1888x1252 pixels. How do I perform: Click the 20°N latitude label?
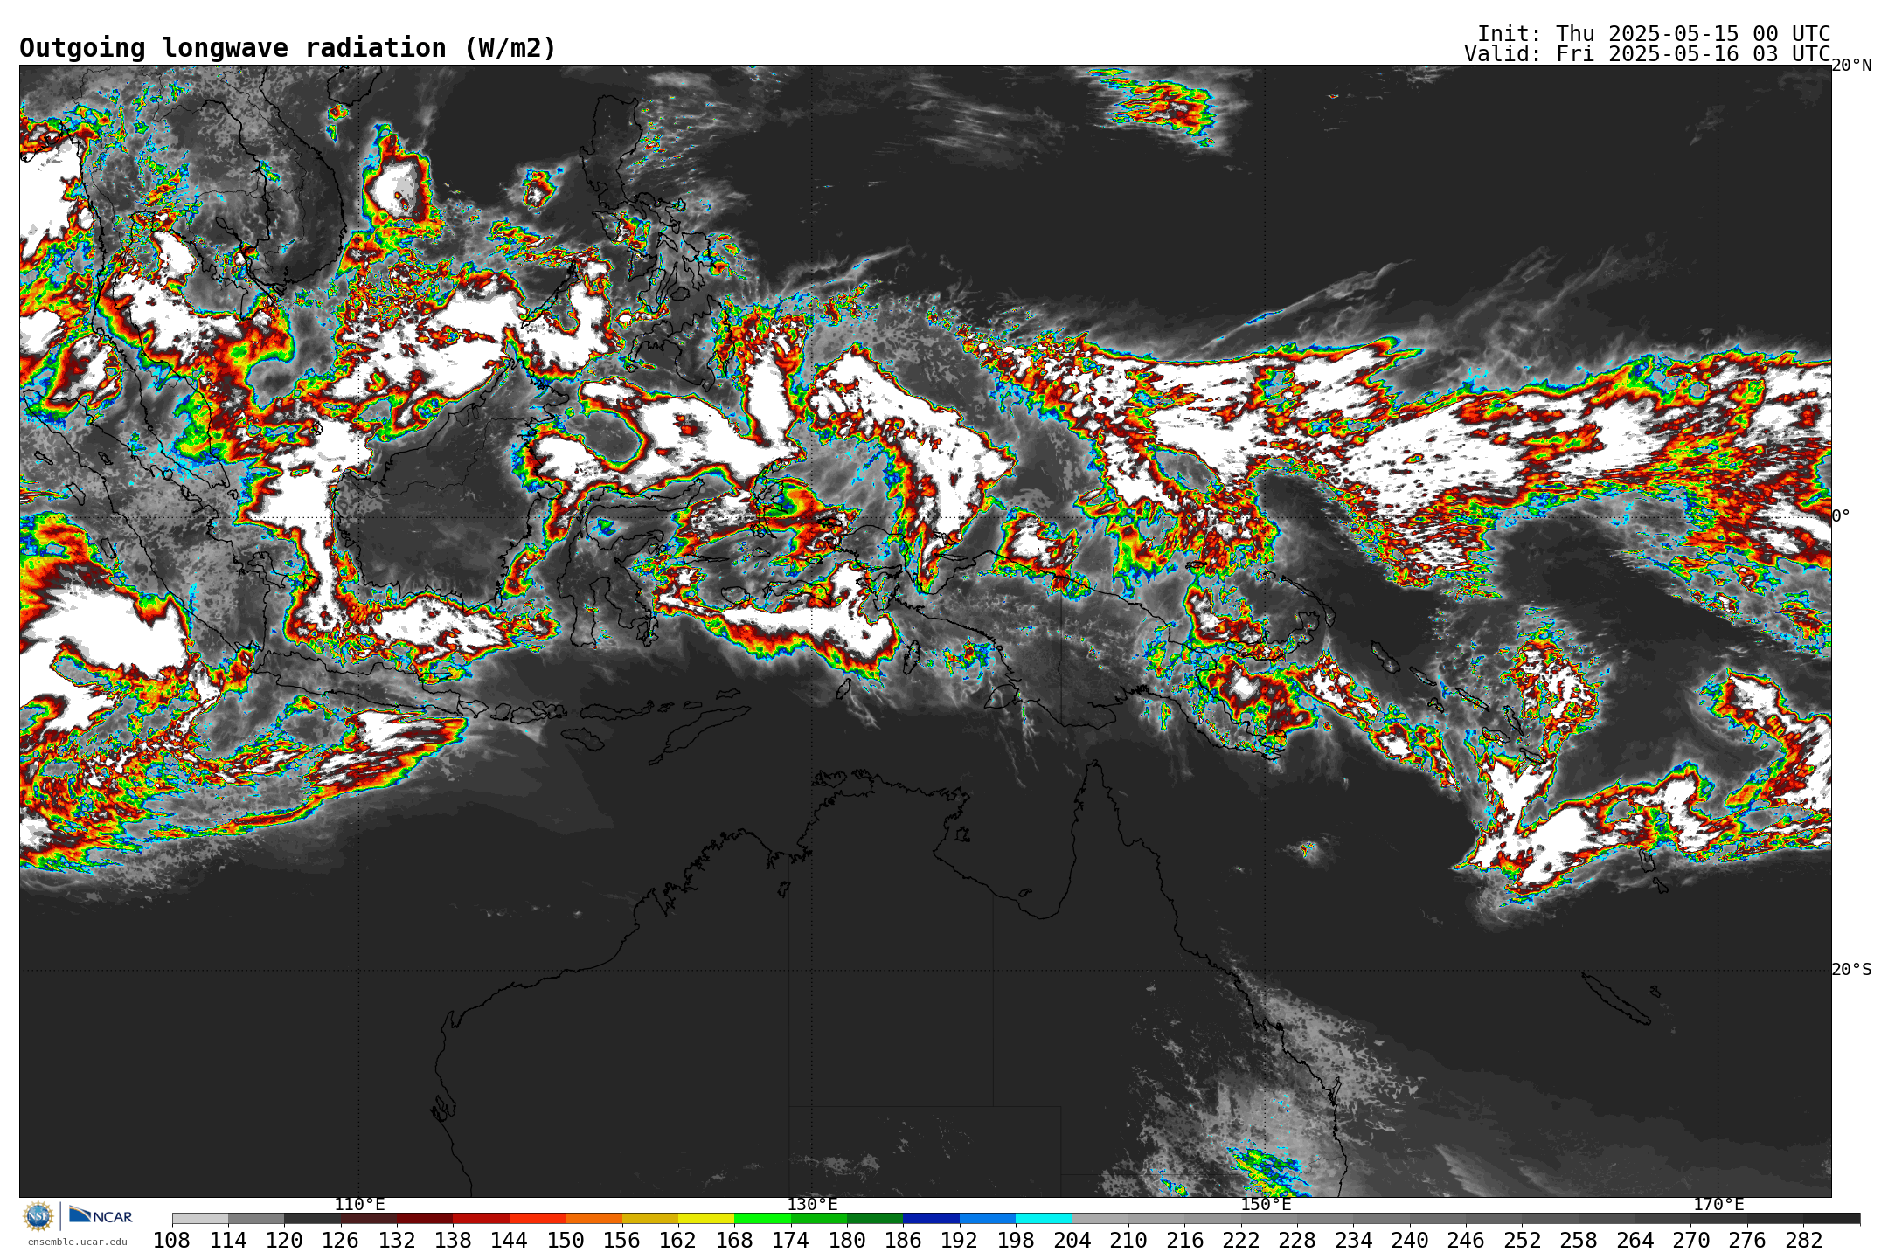(x=1851, y=66)
